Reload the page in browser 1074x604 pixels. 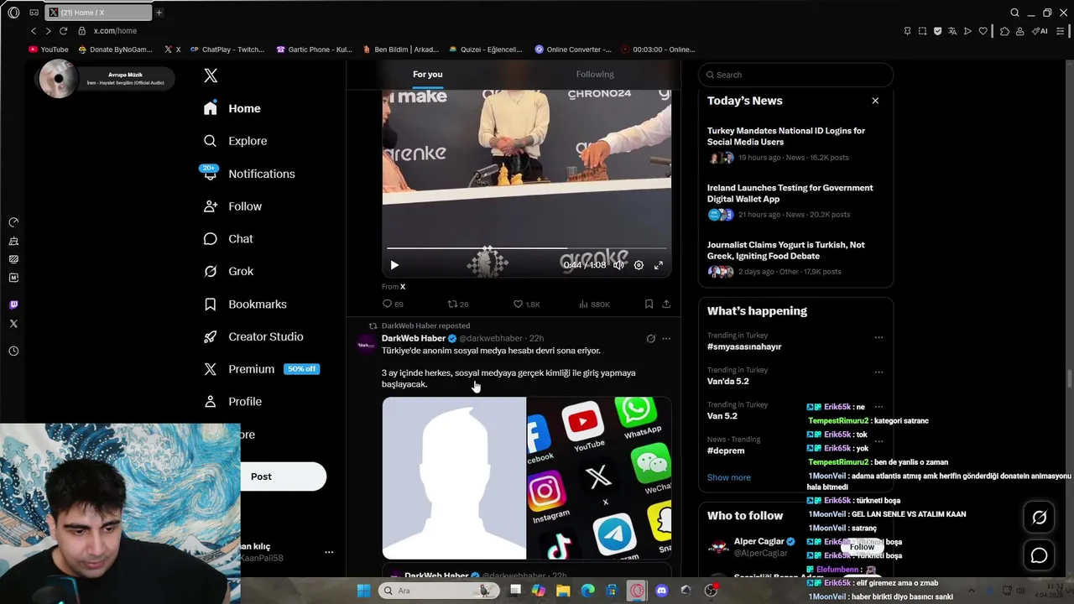pos(63,31)
